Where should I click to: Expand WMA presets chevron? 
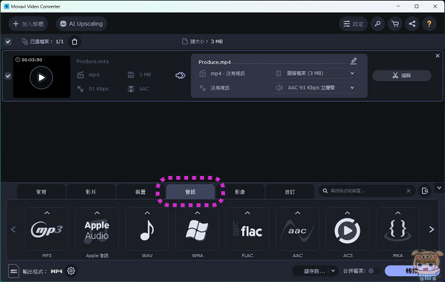click(197, 213)
